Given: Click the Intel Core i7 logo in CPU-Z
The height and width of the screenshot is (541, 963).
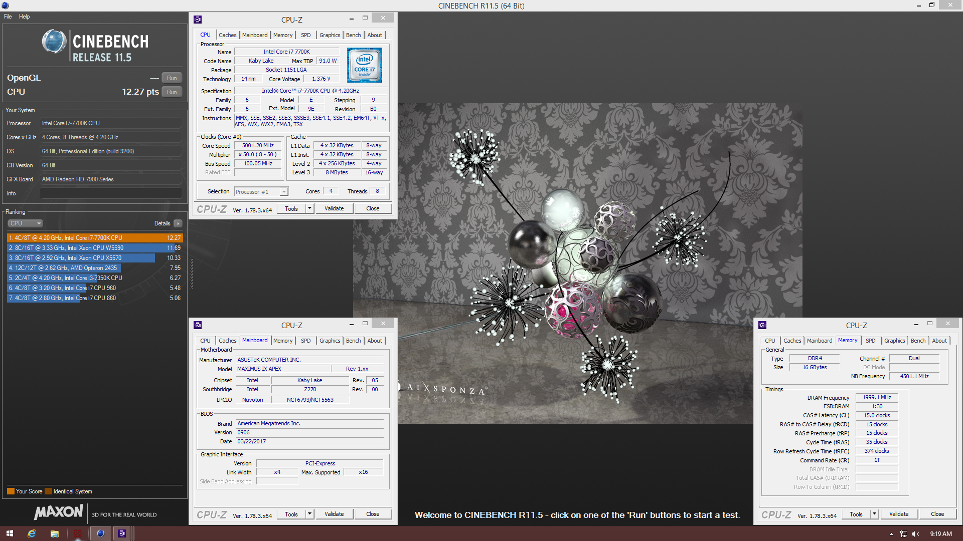Looking at the screenshot, I should pyautogui.click(x=365, y=65).
